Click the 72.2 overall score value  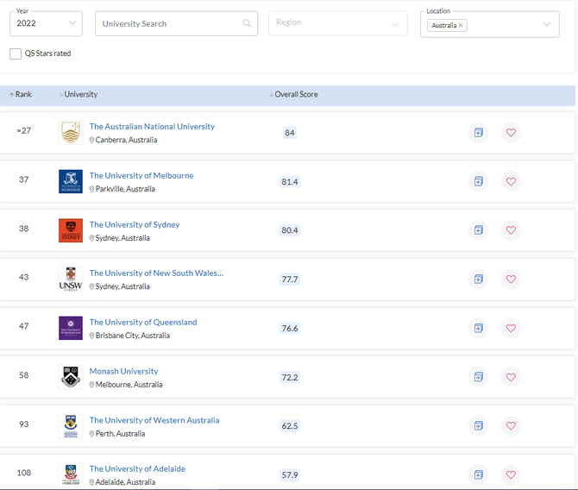290,378
